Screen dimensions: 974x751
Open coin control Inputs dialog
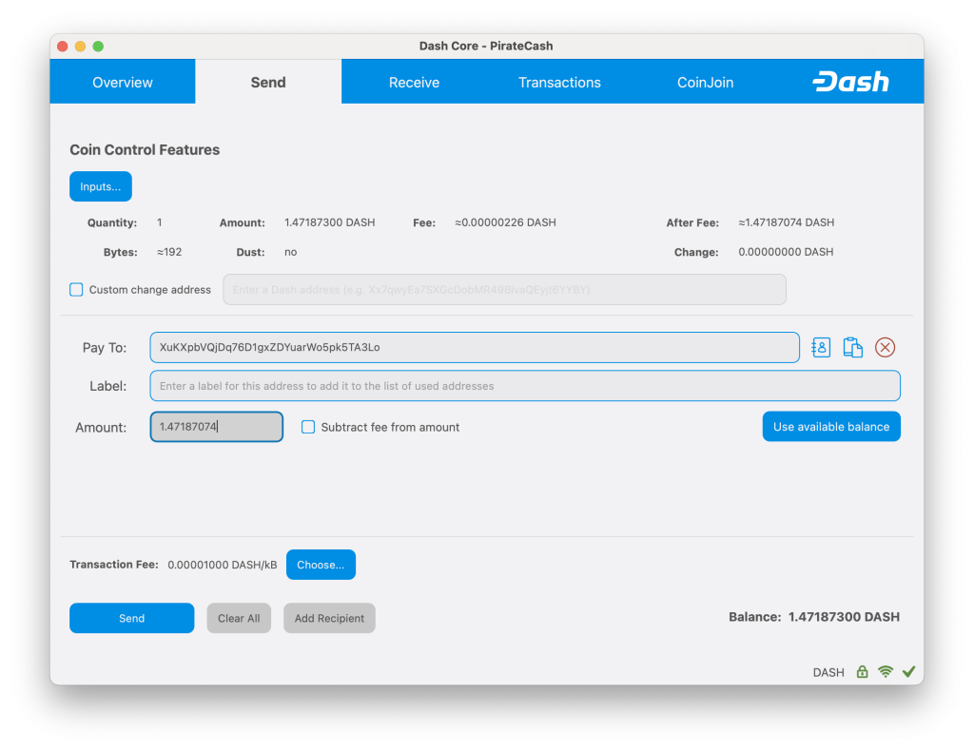pos(101,186)
